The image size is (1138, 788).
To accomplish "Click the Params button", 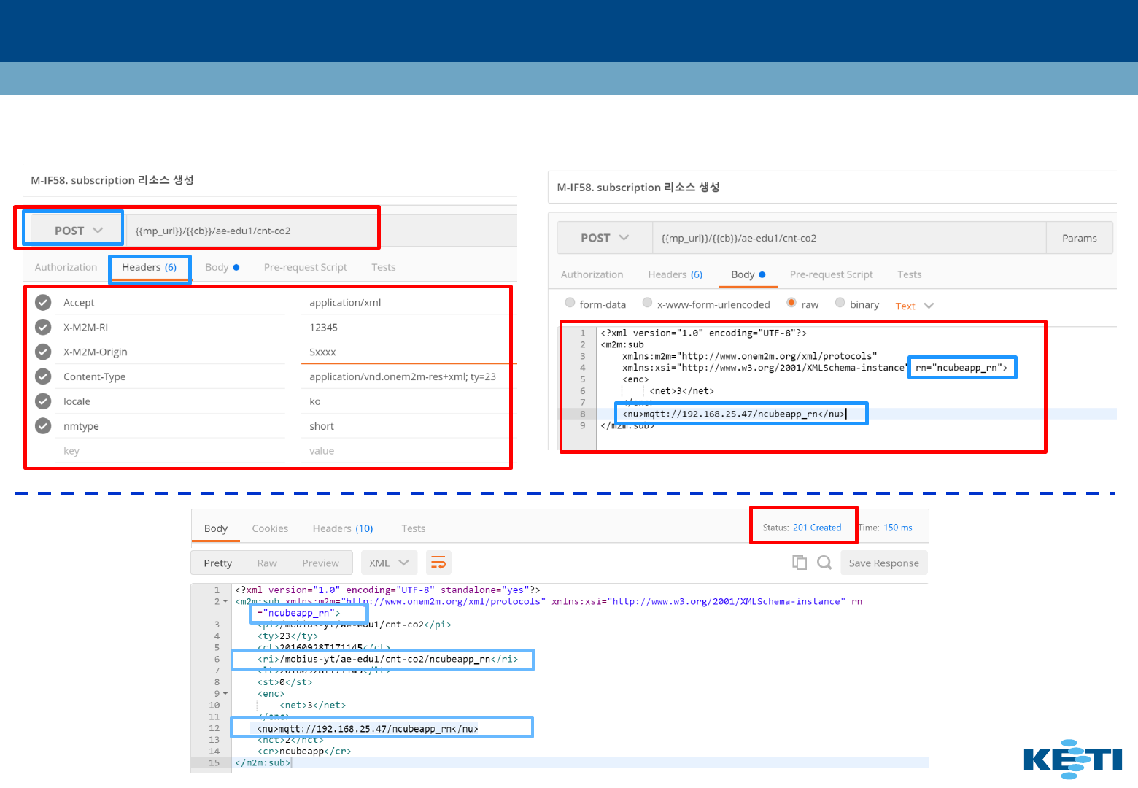I will pyautogui.click(x=1079, y=239).
